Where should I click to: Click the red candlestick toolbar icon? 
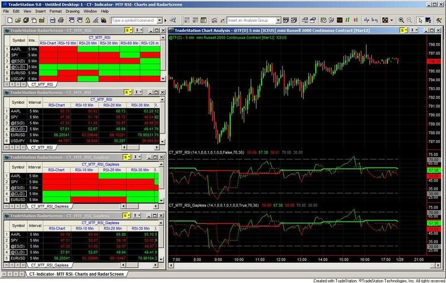(356, 20)
